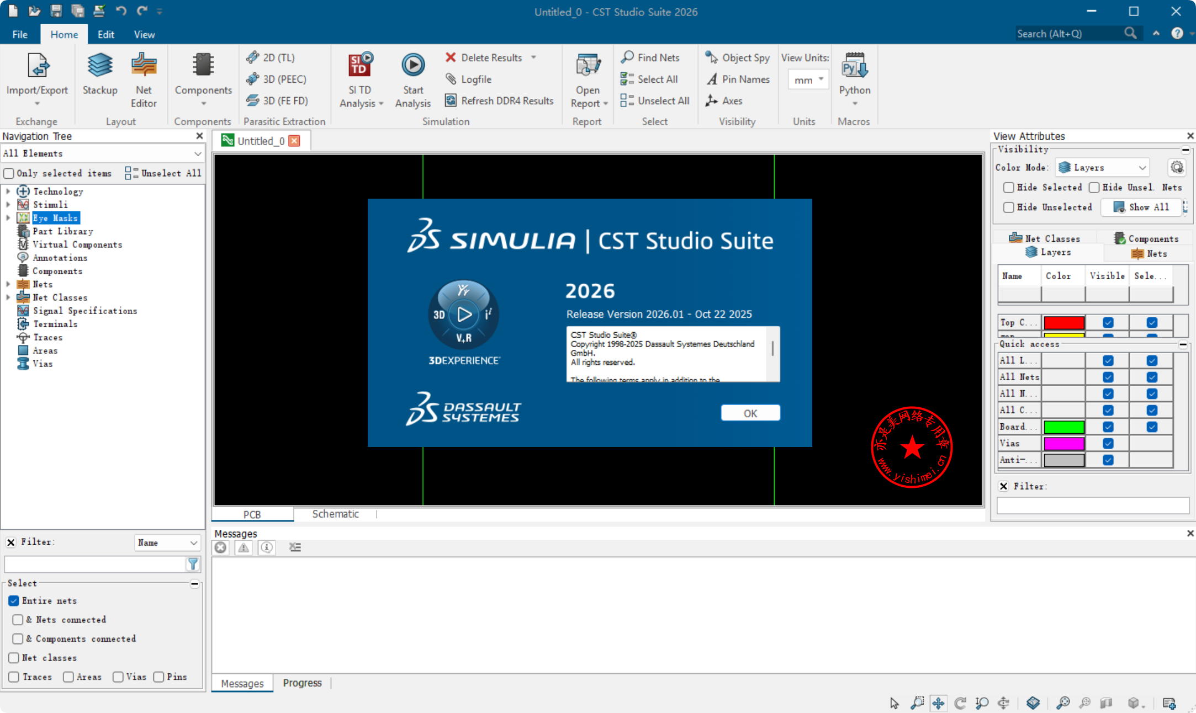
Task: Expand the Technology tree node
Action: (x=8, y=191)
